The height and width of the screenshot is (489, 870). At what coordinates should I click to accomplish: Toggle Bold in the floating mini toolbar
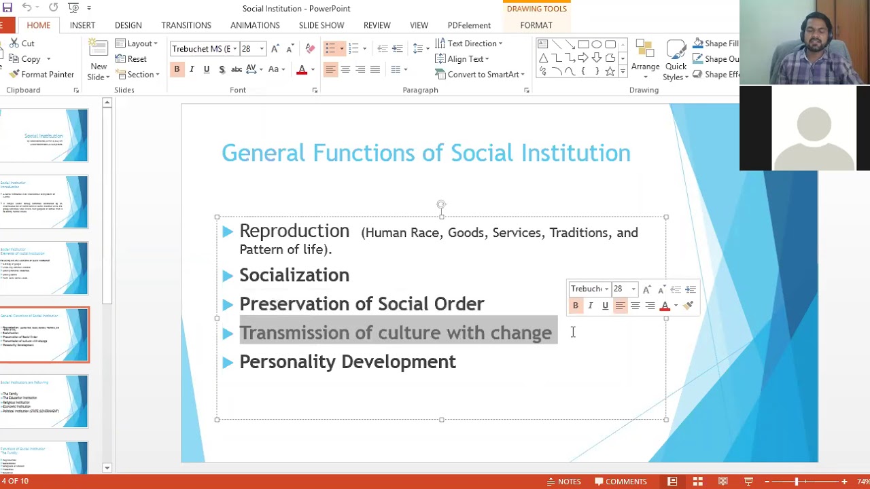(576, 306)
